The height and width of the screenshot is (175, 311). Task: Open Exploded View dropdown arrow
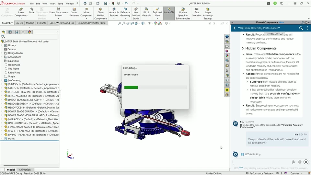coord(157,19)
